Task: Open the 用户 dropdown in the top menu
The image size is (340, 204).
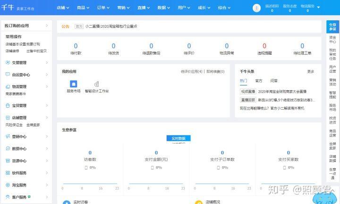Action: click(x=184, y=8)
